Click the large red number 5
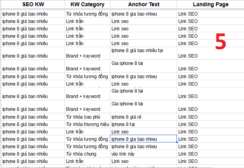 [221, 41]
